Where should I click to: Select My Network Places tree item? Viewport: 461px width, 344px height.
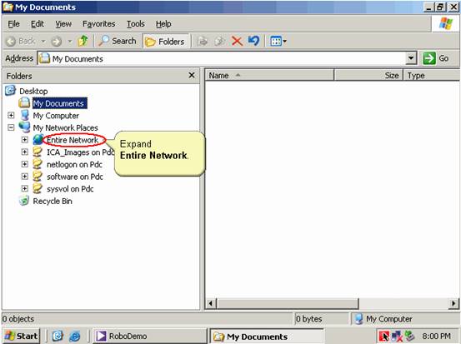pos(65,127)
